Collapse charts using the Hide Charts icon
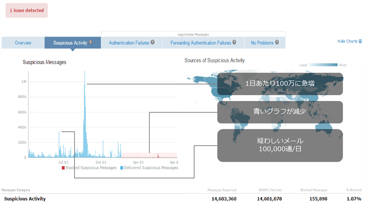The height and width of the screenshot is (203, 368). coord(360,41)
